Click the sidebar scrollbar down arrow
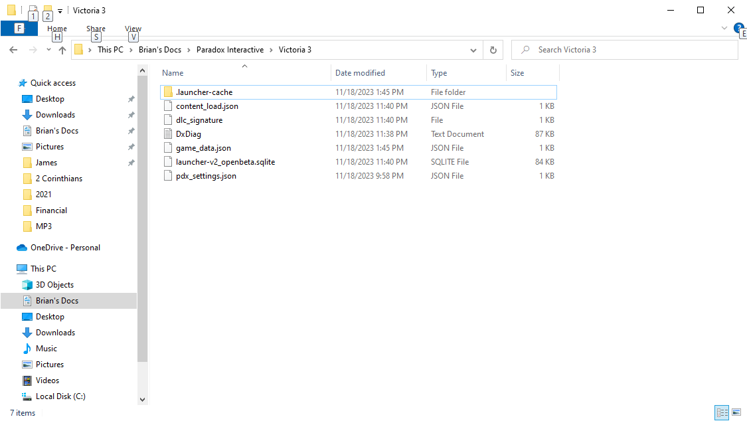The height and width of the screenshot is (421, 747). 143,400
